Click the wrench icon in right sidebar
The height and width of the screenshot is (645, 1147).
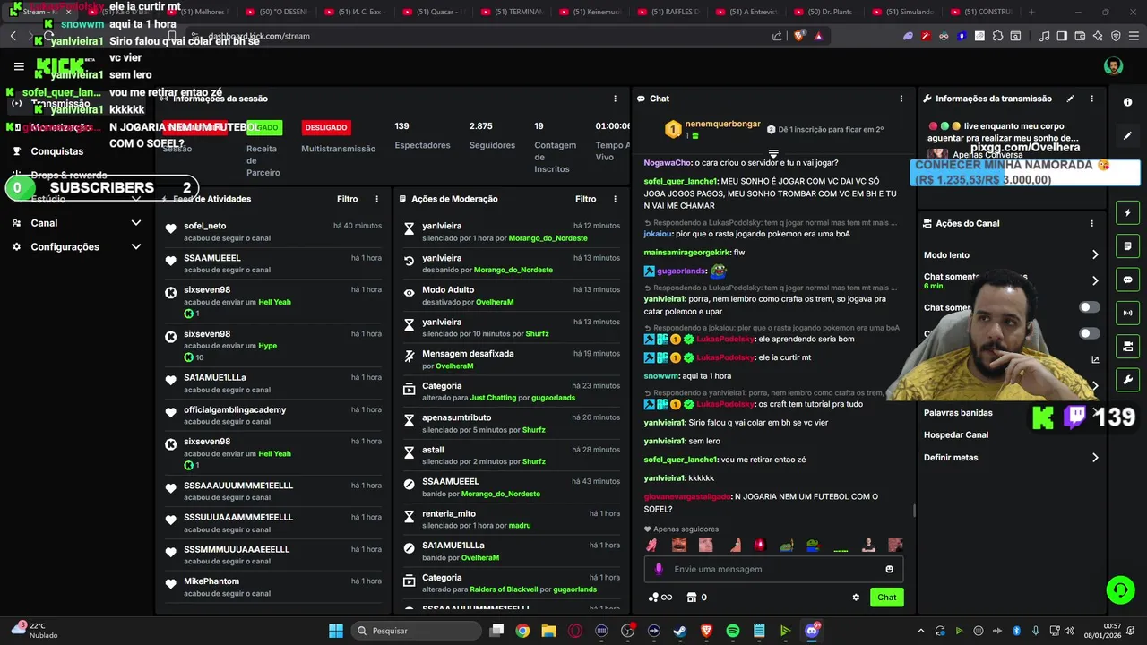coord(1127,379)
